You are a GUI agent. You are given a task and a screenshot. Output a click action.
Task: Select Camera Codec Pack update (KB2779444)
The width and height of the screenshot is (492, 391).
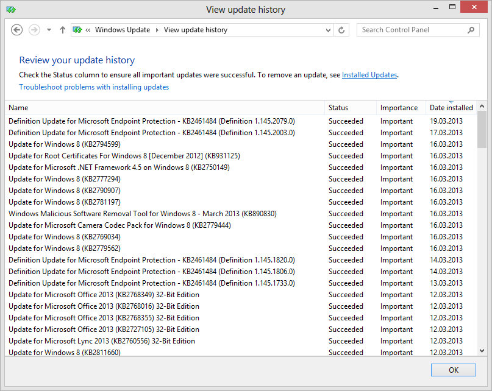241,226
